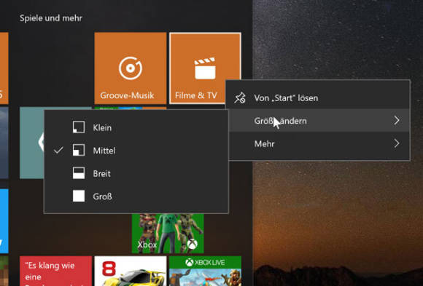423x286 pixels.
Task: Click the Spiele und mehr group header
Action: coord(51,18)
